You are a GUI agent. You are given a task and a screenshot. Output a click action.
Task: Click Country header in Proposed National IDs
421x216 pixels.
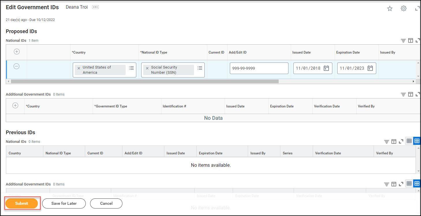(x=79, y=52)
